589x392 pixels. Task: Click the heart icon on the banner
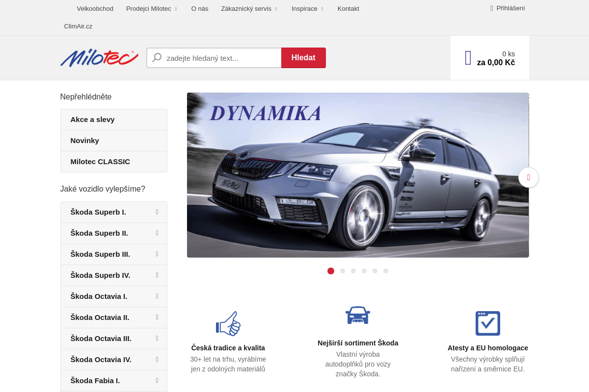tap(529, 177)
